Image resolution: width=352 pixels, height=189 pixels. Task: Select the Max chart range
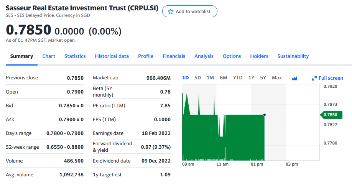277,78
